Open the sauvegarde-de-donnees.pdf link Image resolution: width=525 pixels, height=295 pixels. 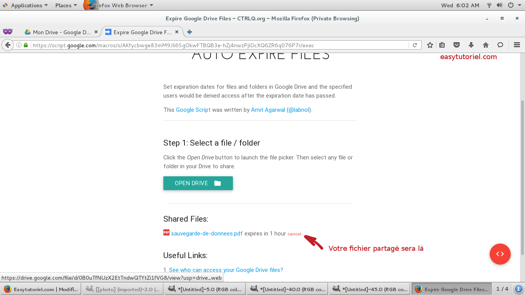(x=207, y=233)
